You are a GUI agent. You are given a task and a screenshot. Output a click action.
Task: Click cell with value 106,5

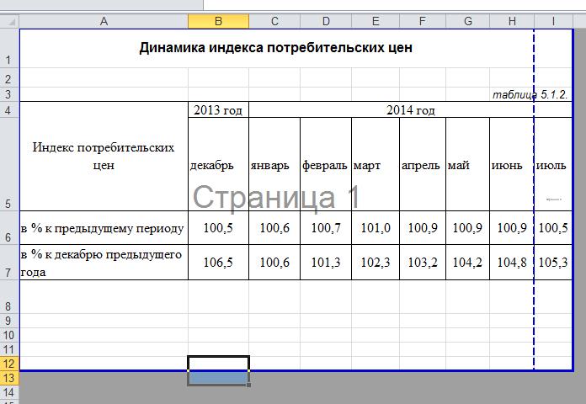[218, 263]
